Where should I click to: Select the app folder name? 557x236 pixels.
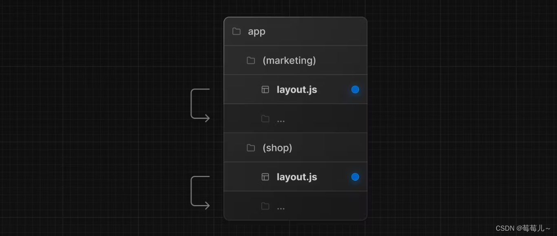coord(256,31)
